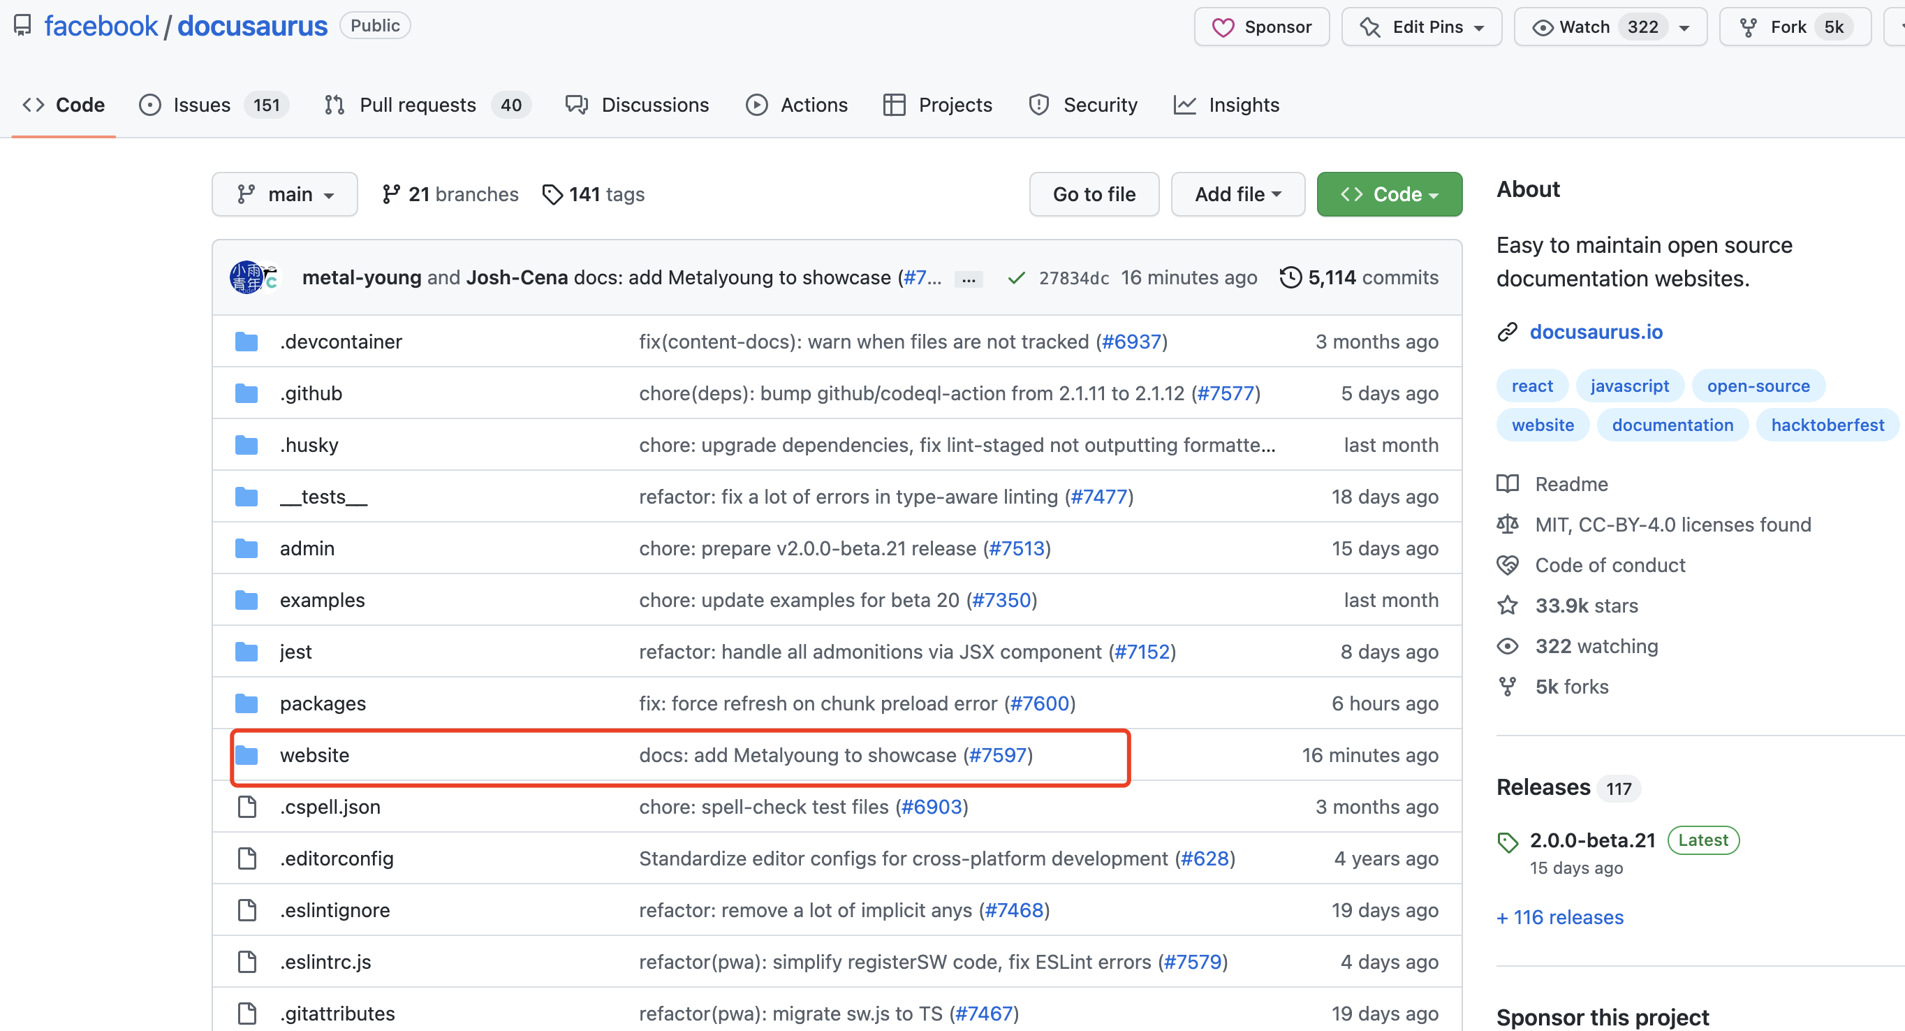The height and width of the screenshot is (1031, 1905).
Task: Click the 5,114 commits link
Action: 1359,277
